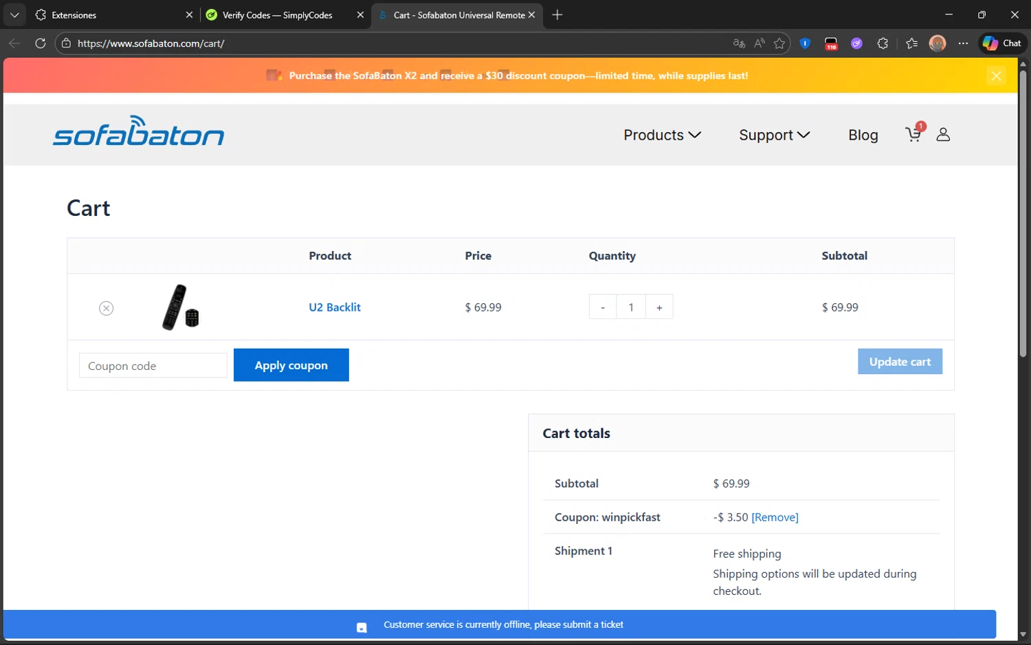Open the purple round extension icon
The image size is (1031, 645).
pyautogui.click(x=856, y=43)
